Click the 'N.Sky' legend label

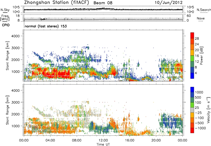point(5,10)
